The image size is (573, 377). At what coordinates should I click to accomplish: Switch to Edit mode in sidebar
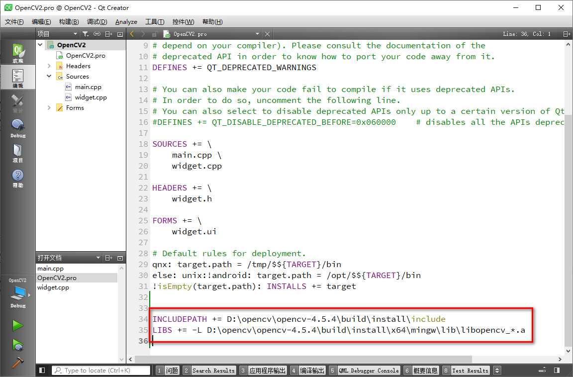point(17,77)
